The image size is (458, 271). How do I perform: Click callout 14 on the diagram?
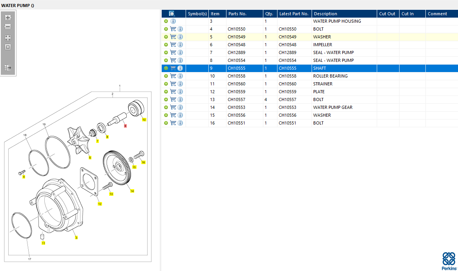(x=132, y=191)
